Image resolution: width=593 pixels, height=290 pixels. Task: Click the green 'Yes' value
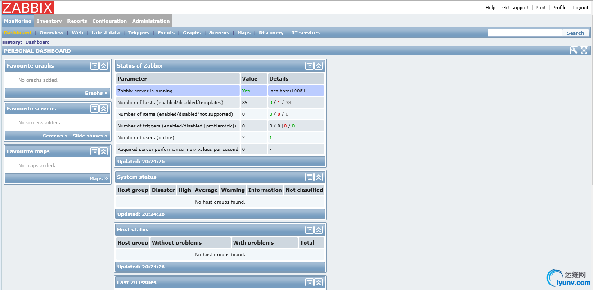pos(246,91)
